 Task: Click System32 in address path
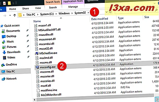[80, 13]
